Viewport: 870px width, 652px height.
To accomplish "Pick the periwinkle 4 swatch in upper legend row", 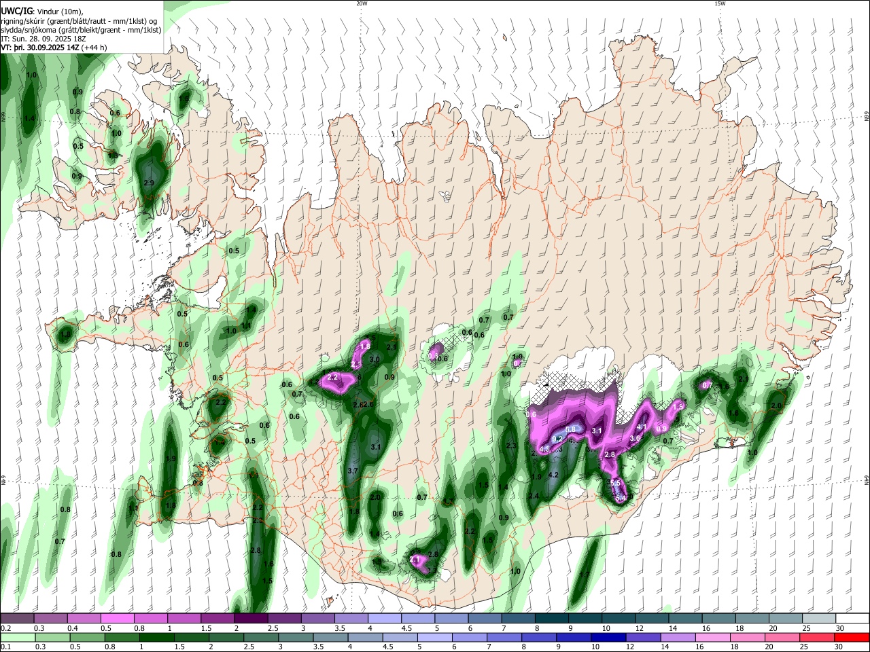I will click(383, 619).
